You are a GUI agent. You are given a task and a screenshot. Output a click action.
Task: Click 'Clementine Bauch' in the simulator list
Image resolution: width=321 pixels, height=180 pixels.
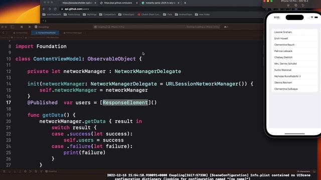coord(294,44)
